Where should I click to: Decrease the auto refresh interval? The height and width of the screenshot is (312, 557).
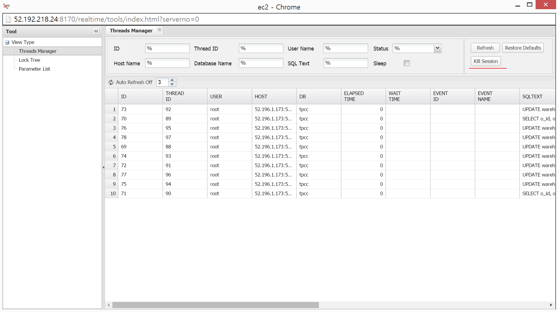[x=172, y=84]
